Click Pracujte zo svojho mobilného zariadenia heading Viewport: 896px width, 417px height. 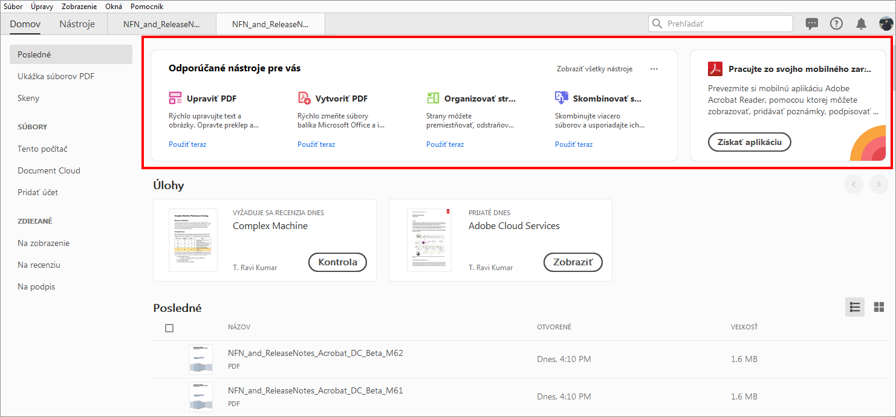point(800,69)
